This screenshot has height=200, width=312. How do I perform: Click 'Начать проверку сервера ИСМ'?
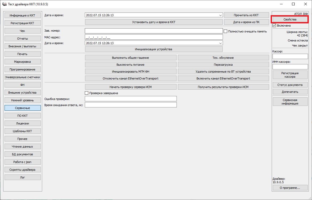tap(131, 87)
